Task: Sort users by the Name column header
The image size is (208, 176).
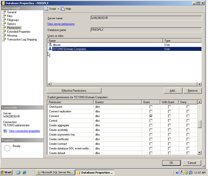Action: click(x=105, y=40)
